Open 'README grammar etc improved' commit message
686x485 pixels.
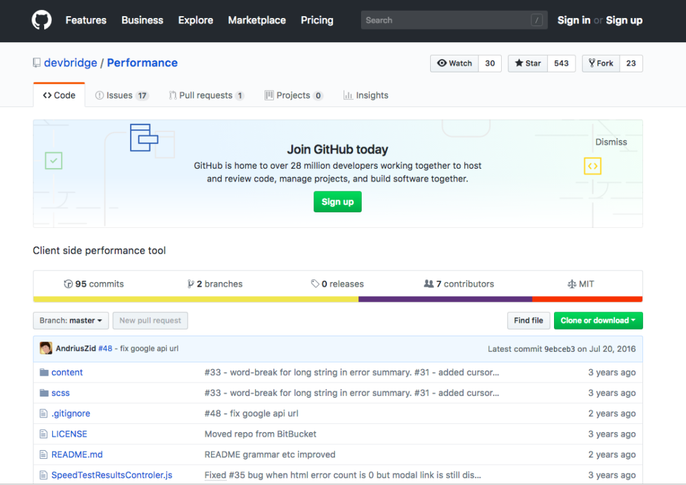tap(270, 454)
